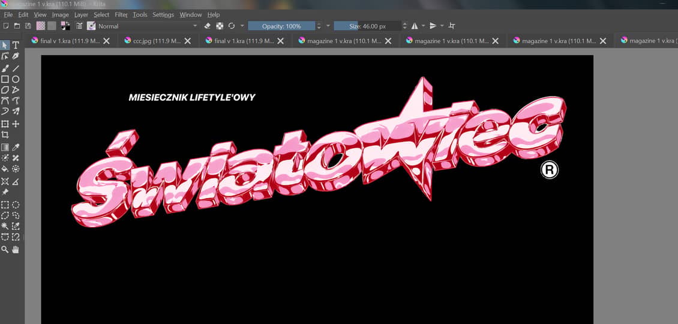Viewport: 678px width, 324px height.
Task: Select the Move tool
Action: (16, 124)
